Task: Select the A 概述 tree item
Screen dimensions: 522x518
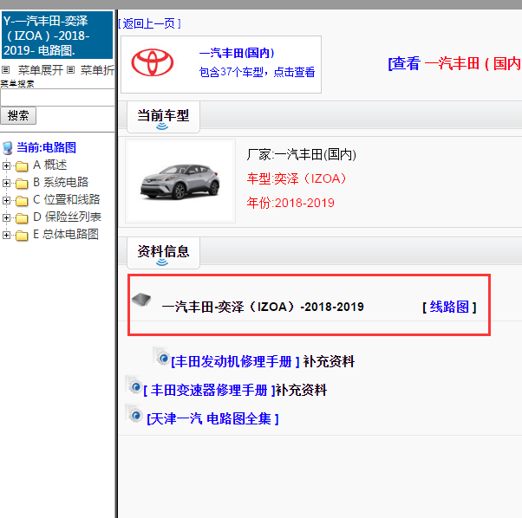Action: coord(50,165)
